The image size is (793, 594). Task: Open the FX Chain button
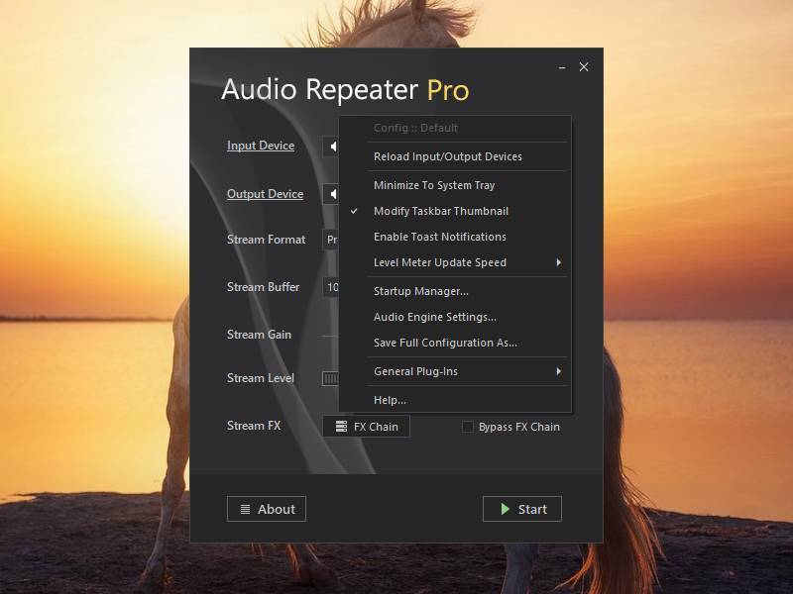[366, 427]
